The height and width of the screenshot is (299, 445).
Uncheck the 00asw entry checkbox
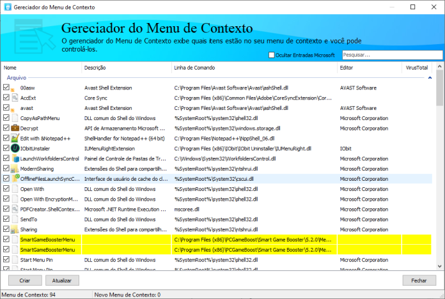click(6, 88)
